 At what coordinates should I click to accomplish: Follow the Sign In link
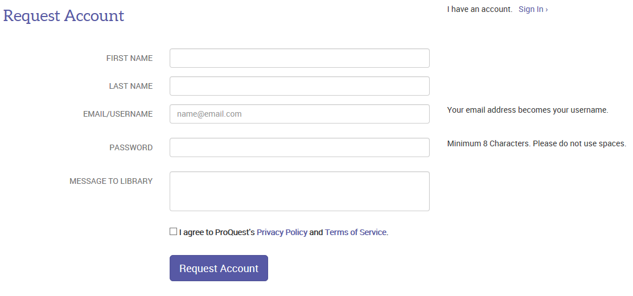(x=533, y=9)
